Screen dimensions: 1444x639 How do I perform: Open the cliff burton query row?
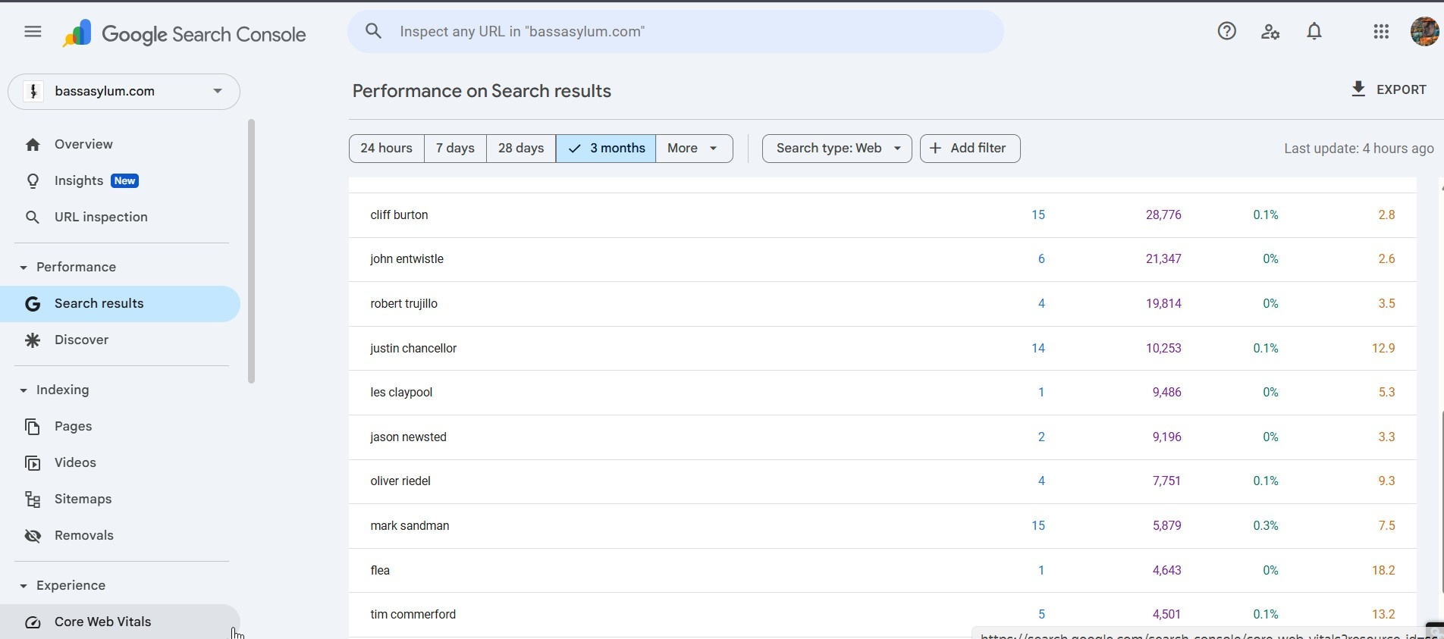pyautogui.click(x=399, y=215)
